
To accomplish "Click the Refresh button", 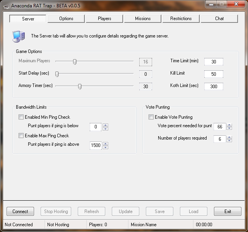I will (91, 211).
